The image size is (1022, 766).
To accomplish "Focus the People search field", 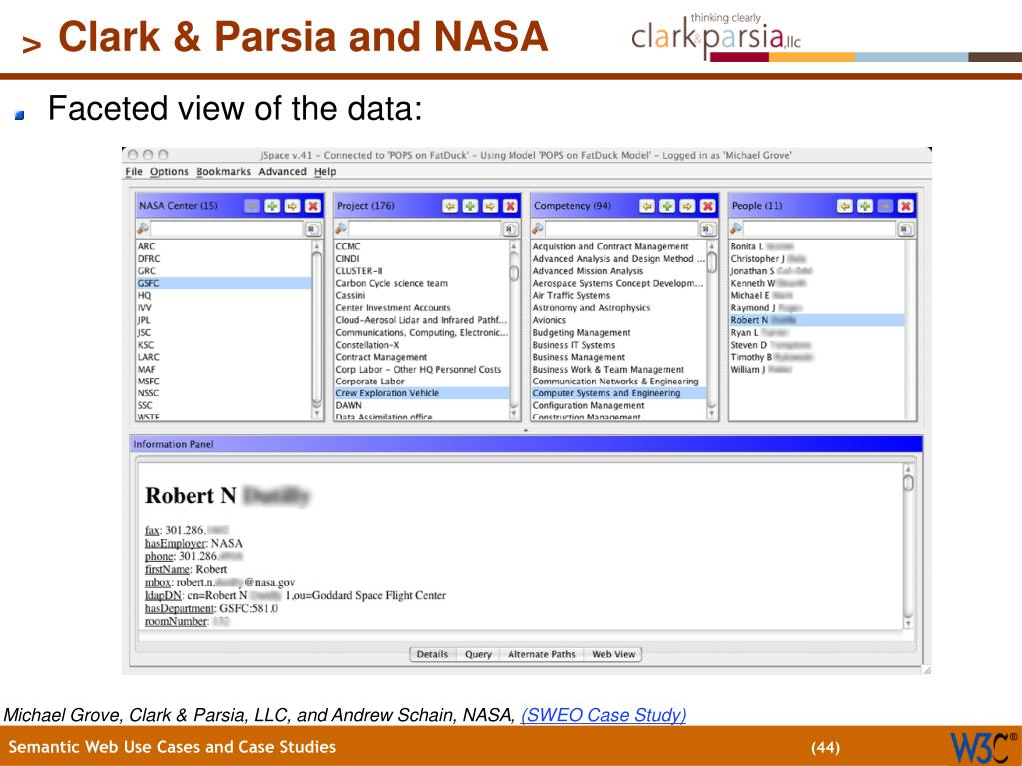I will coord(820,229).
